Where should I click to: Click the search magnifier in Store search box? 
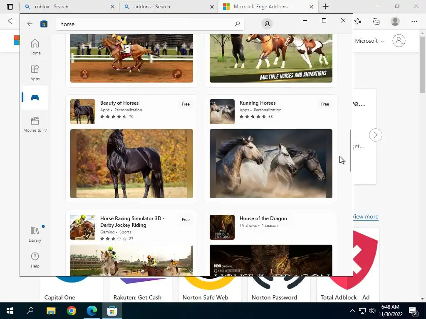click(237, 24)
